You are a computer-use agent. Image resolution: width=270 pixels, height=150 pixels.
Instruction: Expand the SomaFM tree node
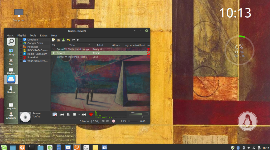pyautogui.click(x=21, y=57)
